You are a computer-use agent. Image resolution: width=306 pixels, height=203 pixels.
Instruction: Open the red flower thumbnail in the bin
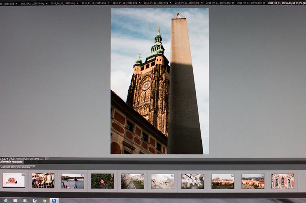pos(102,181)
